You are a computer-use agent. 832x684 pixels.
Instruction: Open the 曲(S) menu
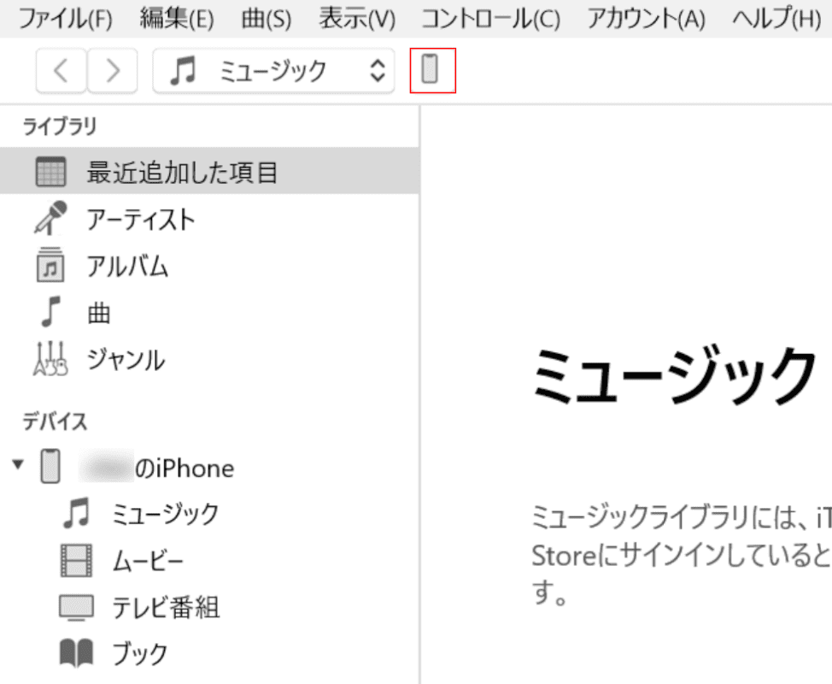266,19
